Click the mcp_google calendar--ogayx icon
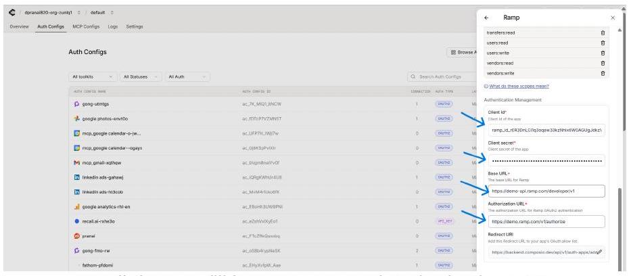 point(77,147)
